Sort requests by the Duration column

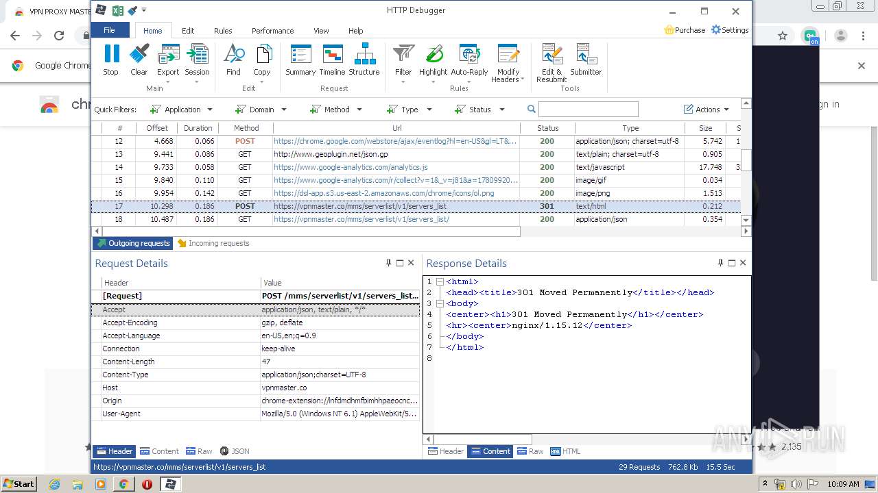tap(198, 128)
